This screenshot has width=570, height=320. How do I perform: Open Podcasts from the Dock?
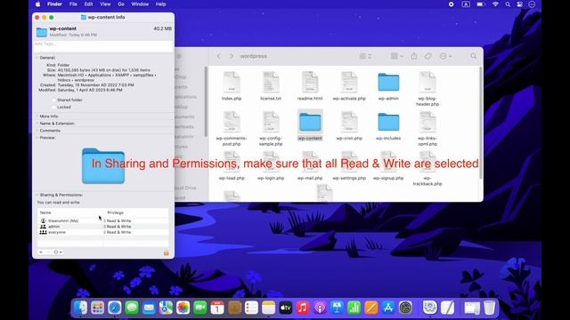click(x=320, y=308)
